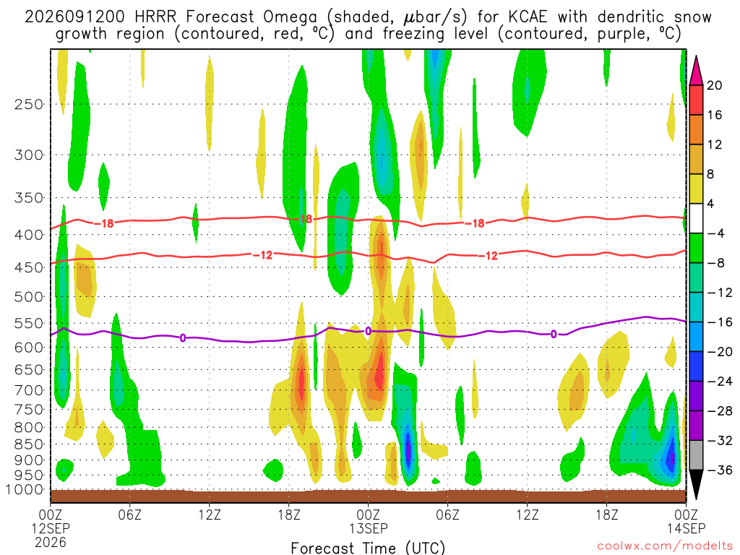Select the gray -32 to -36 swatch
This screenshot has height=555, width=740.
click(696, 455)
